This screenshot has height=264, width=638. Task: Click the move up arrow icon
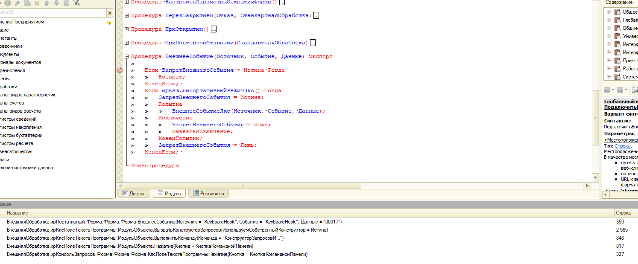47,3
